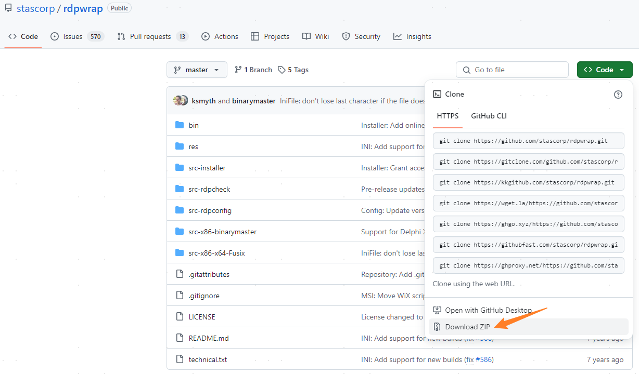This screenshot has width=639, height=374.
Task: Click the Download ZIP file icon
Action: click(x=437, y=327)
